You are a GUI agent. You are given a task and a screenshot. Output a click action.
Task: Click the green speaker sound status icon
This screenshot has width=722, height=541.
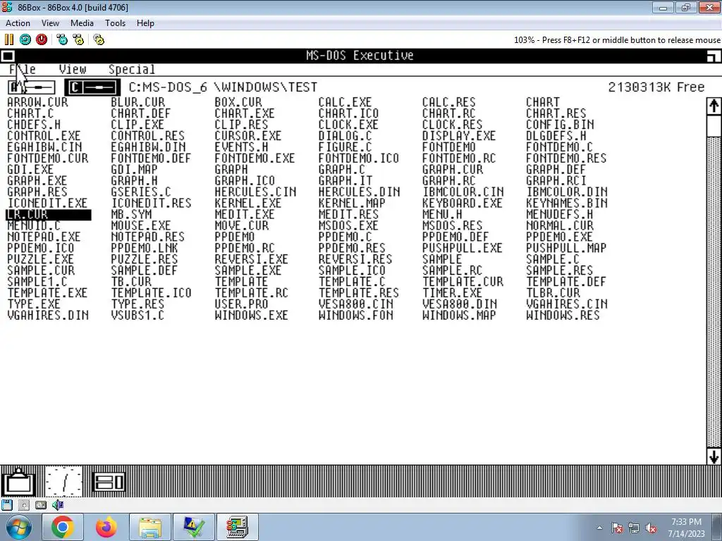[58, 505]
